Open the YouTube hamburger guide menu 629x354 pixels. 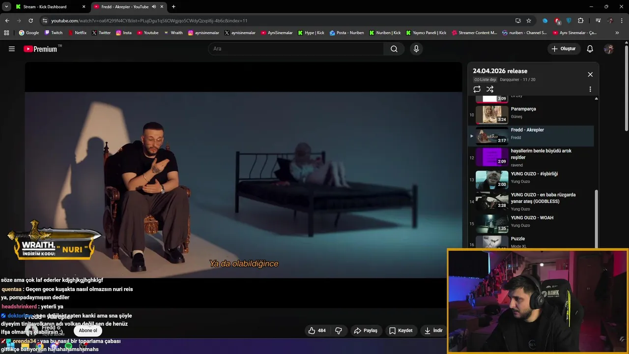point(12,49)
